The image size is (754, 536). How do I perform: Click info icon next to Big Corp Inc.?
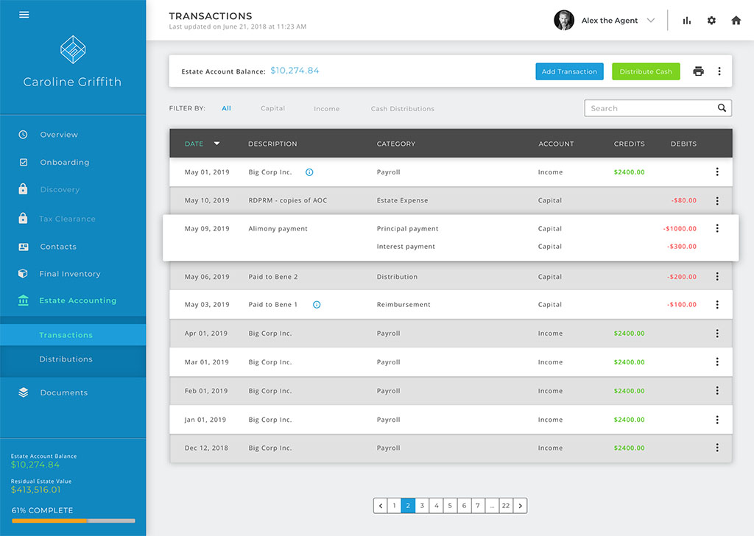point(309,172)
